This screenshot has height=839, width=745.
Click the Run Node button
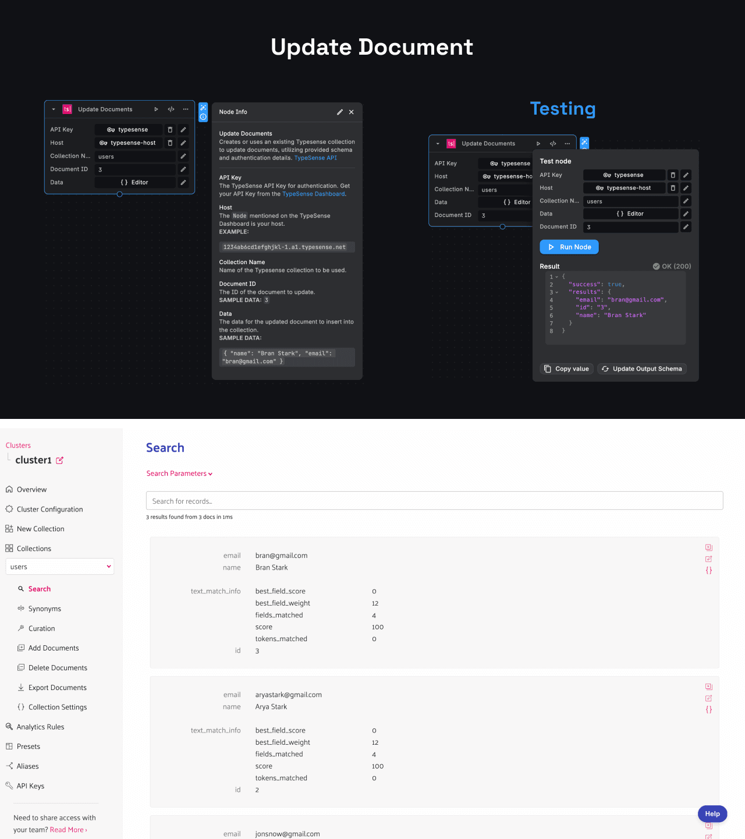pos(569,247)
